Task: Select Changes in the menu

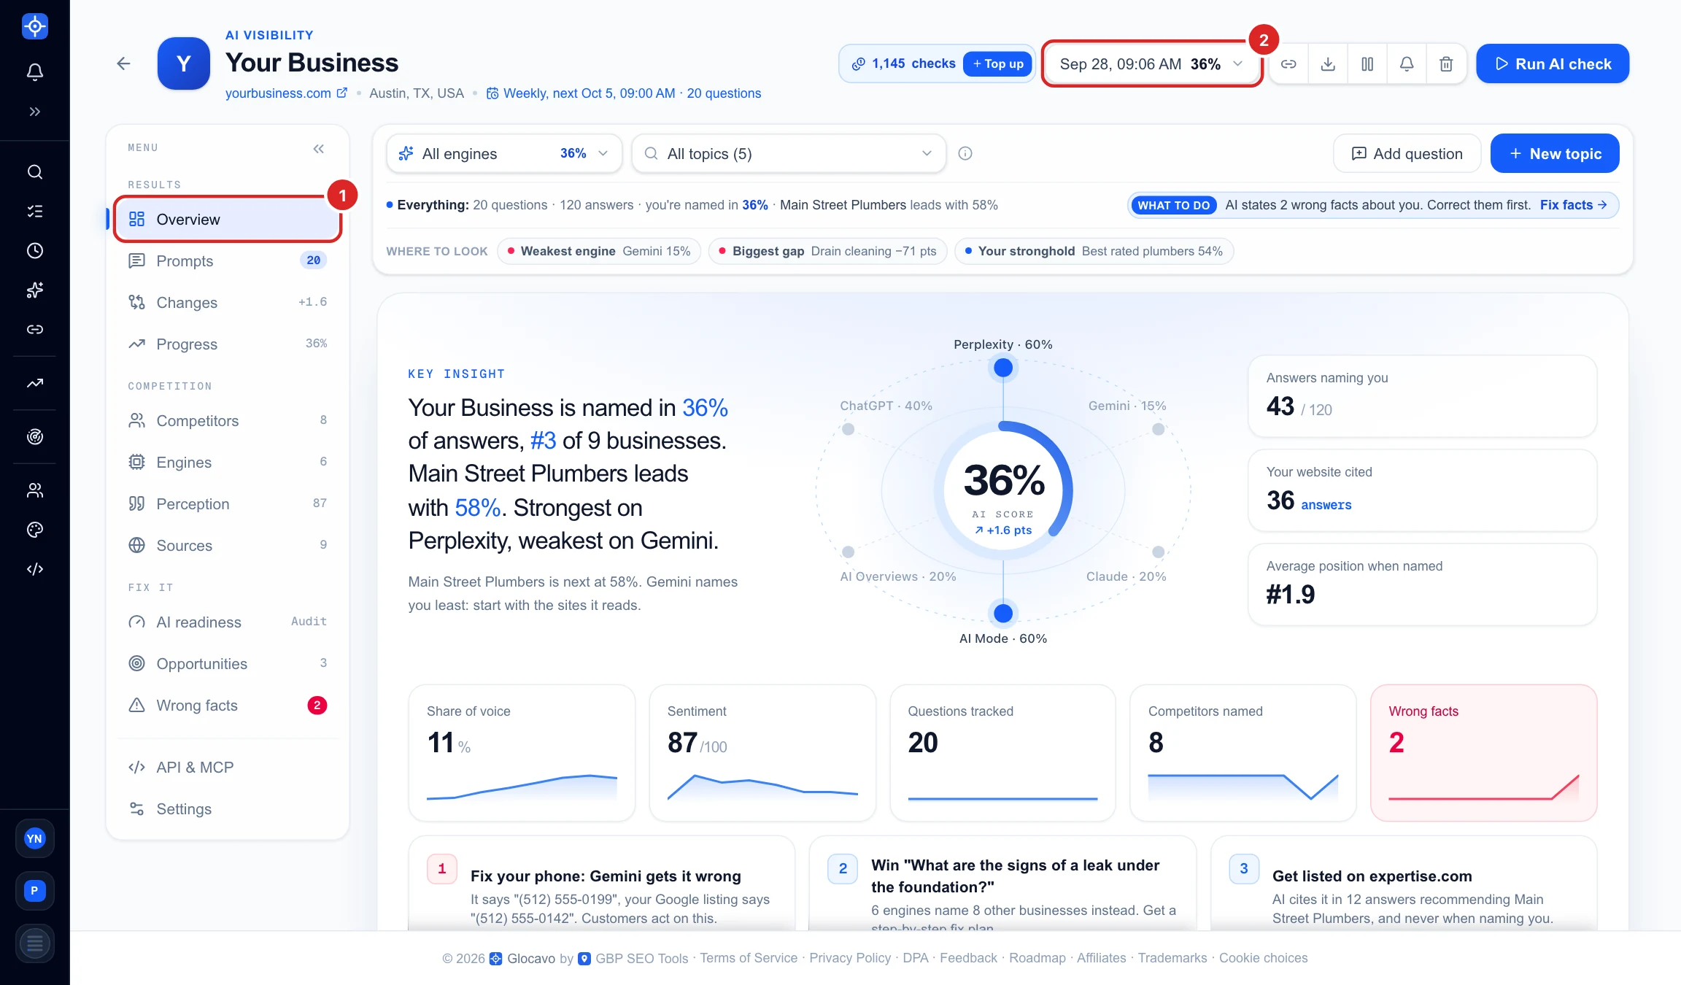Action: pos(227,303)
